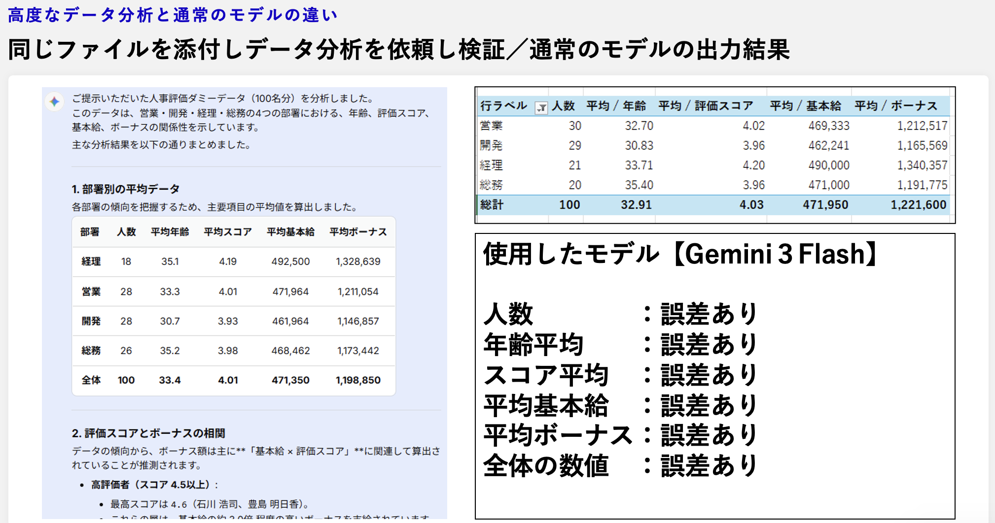Click the スコア平均 ：誤差あり line
995x523 pixels.
click(620, 375)
